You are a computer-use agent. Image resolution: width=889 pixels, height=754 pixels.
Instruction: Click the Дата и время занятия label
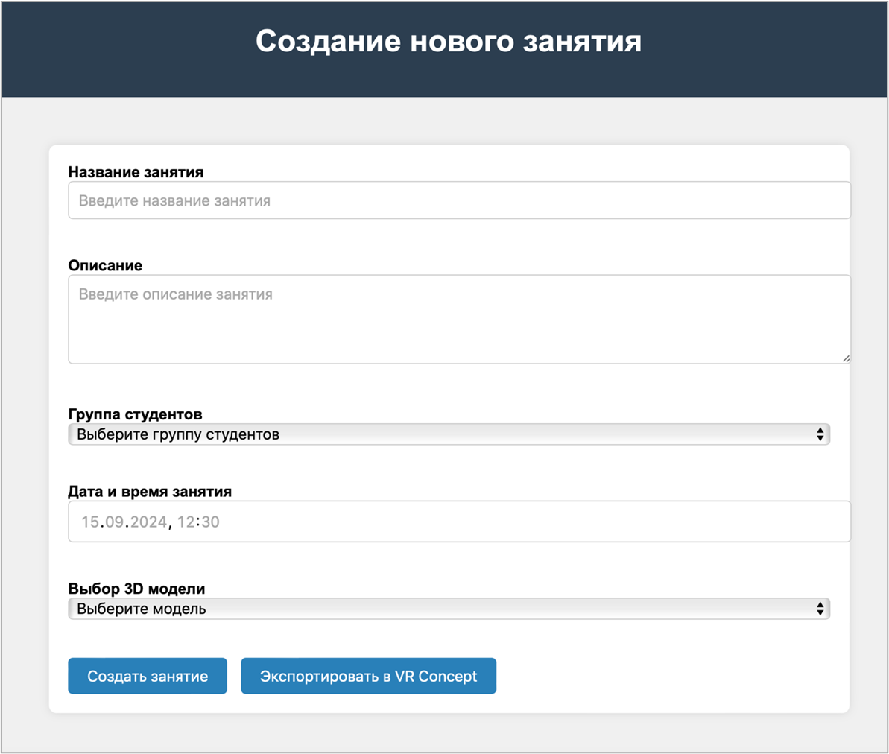pyautogui.click(x=150, y=492)
